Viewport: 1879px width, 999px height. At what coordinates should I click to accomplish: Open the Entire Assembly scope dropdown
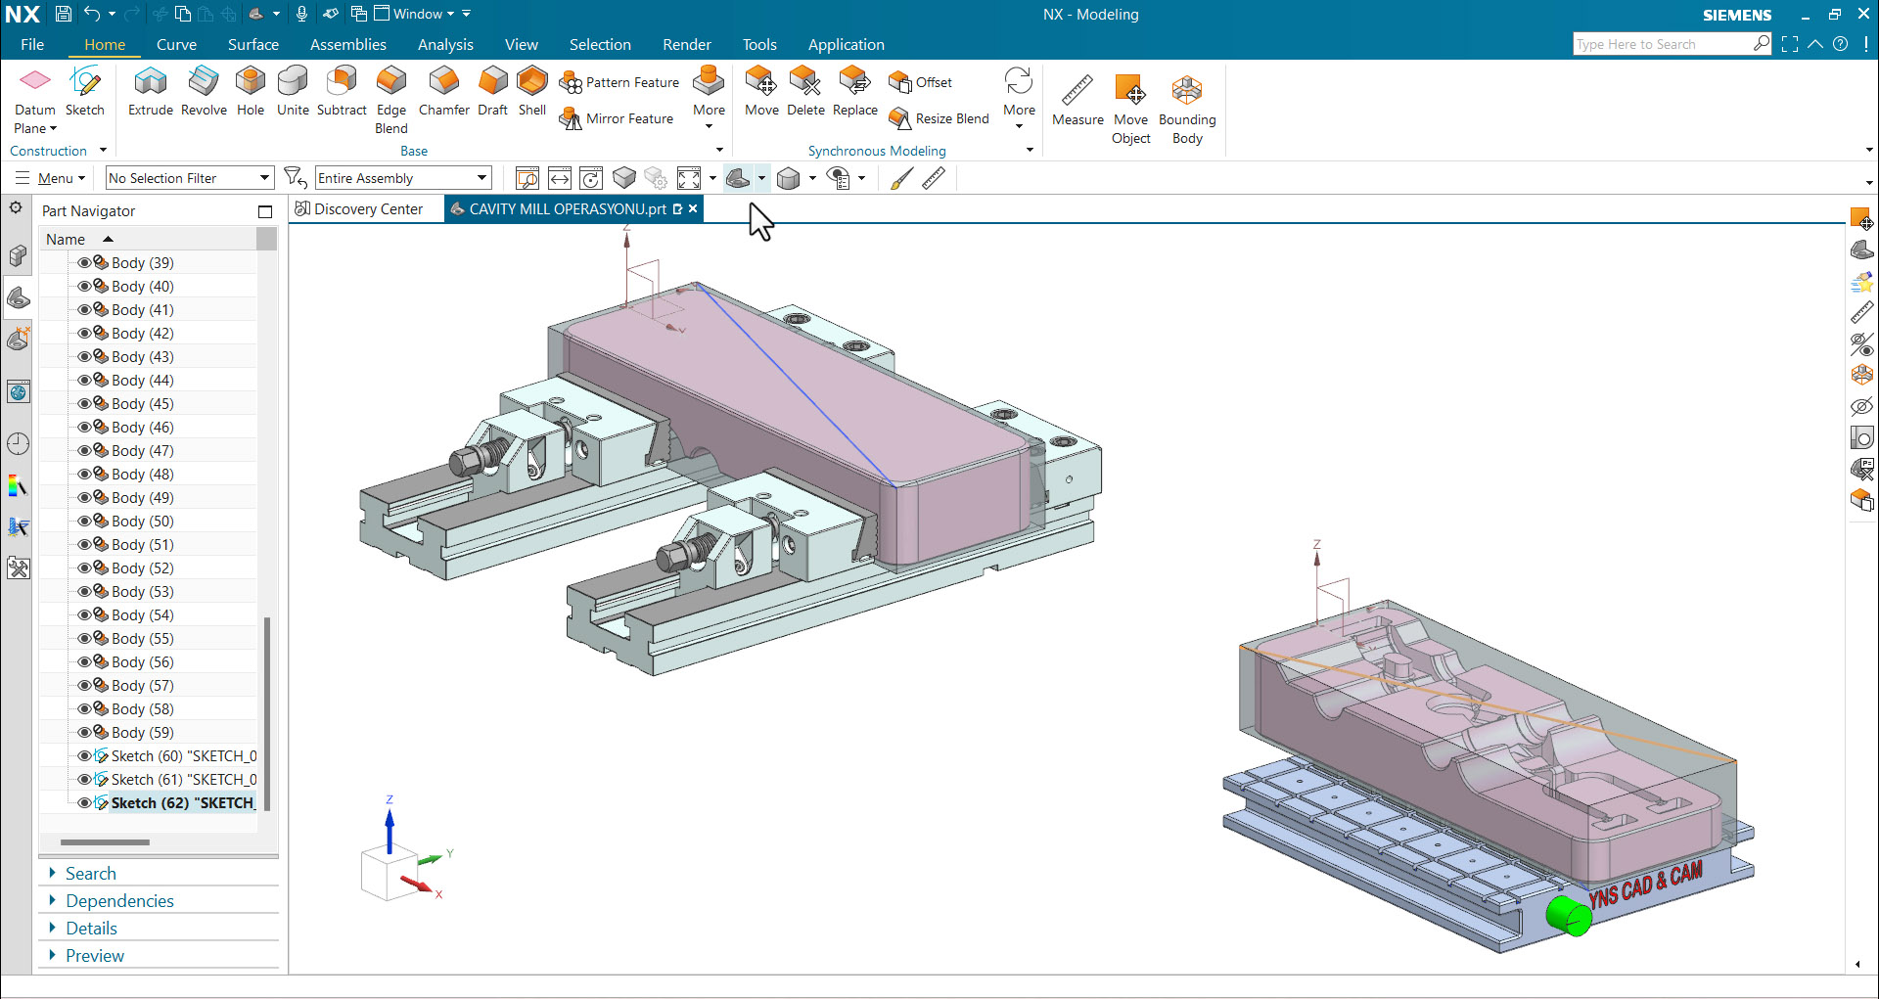coord(479,177)
